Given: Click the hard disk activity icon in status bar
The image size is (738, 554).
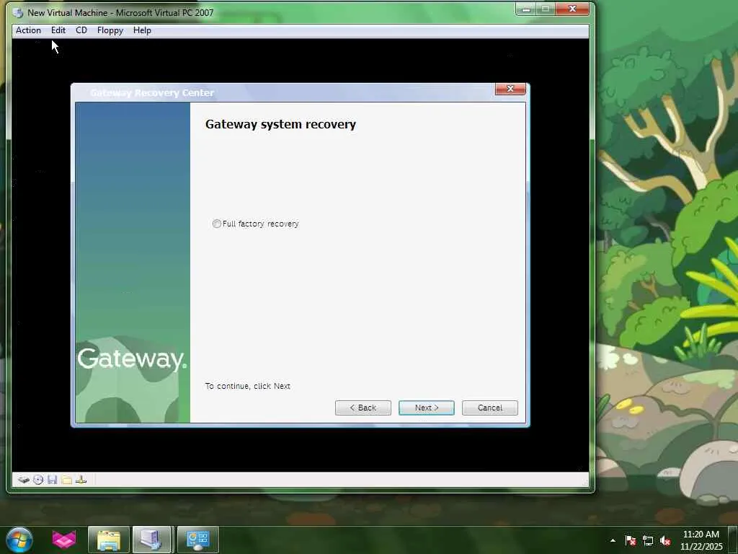Looking at the screenshot, I should click(24, 480).
